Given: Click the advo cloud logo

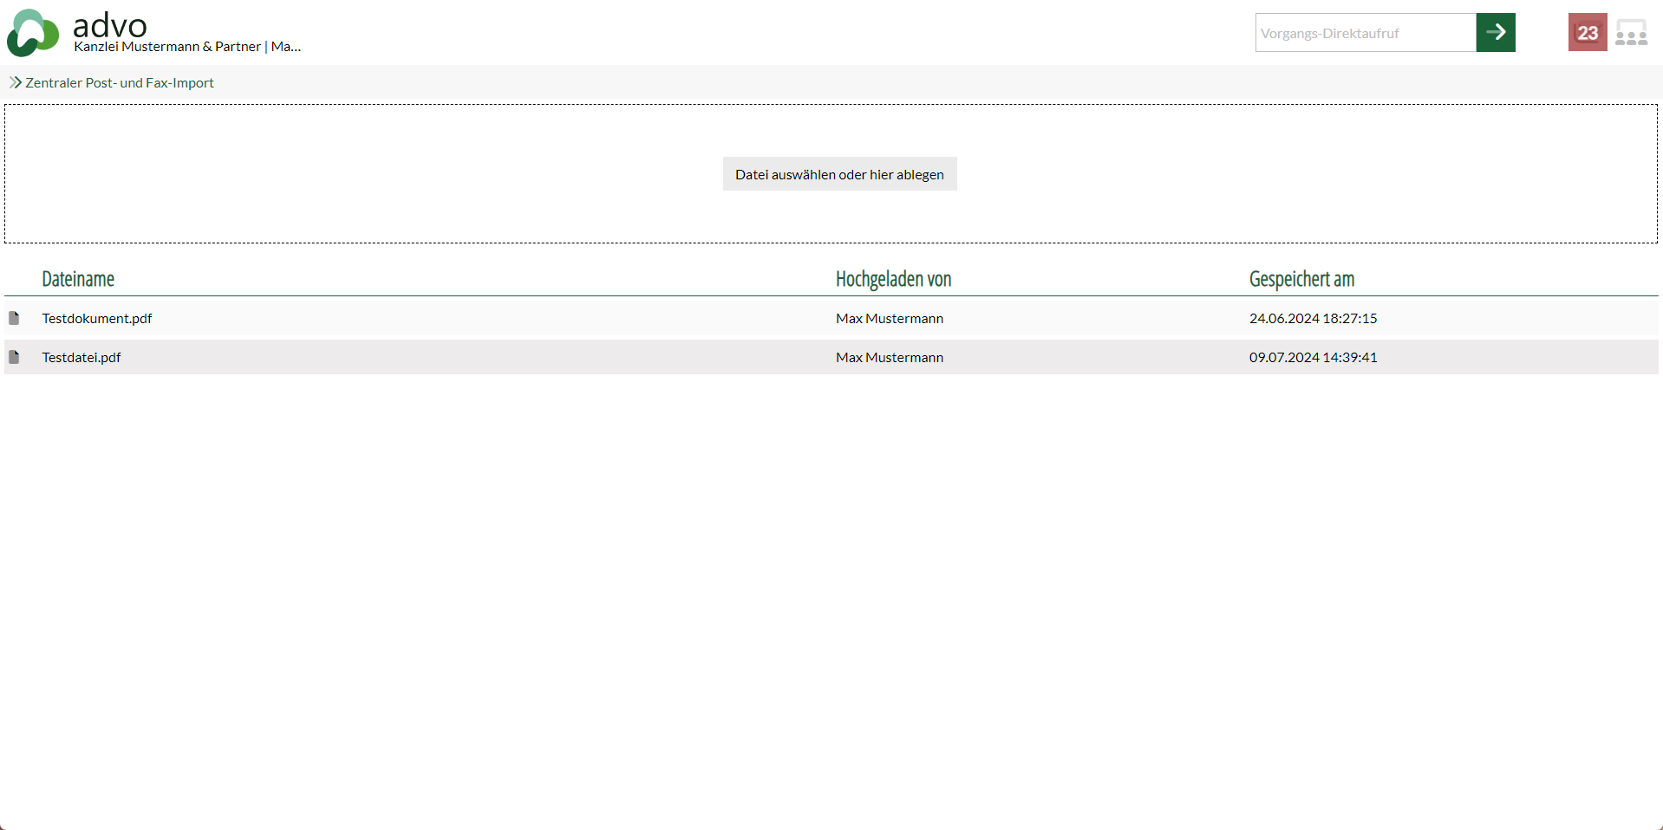Looking at the screenshot, I should [33, 33].
